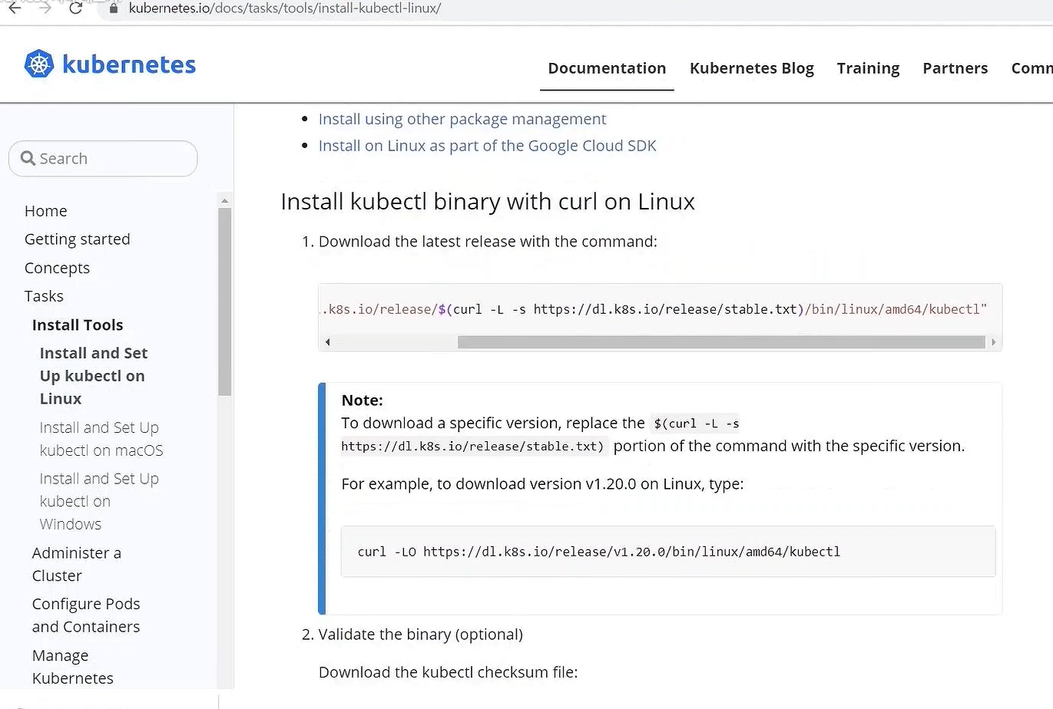Click the browser forward arrow
Viewport: 1053px width, 709px height.
point(45,8)
